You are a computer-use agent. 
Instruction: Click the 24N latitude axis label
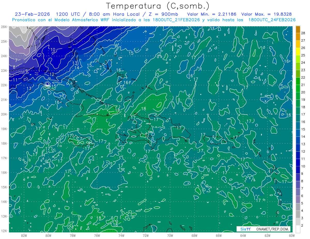[x=4, y=56]
